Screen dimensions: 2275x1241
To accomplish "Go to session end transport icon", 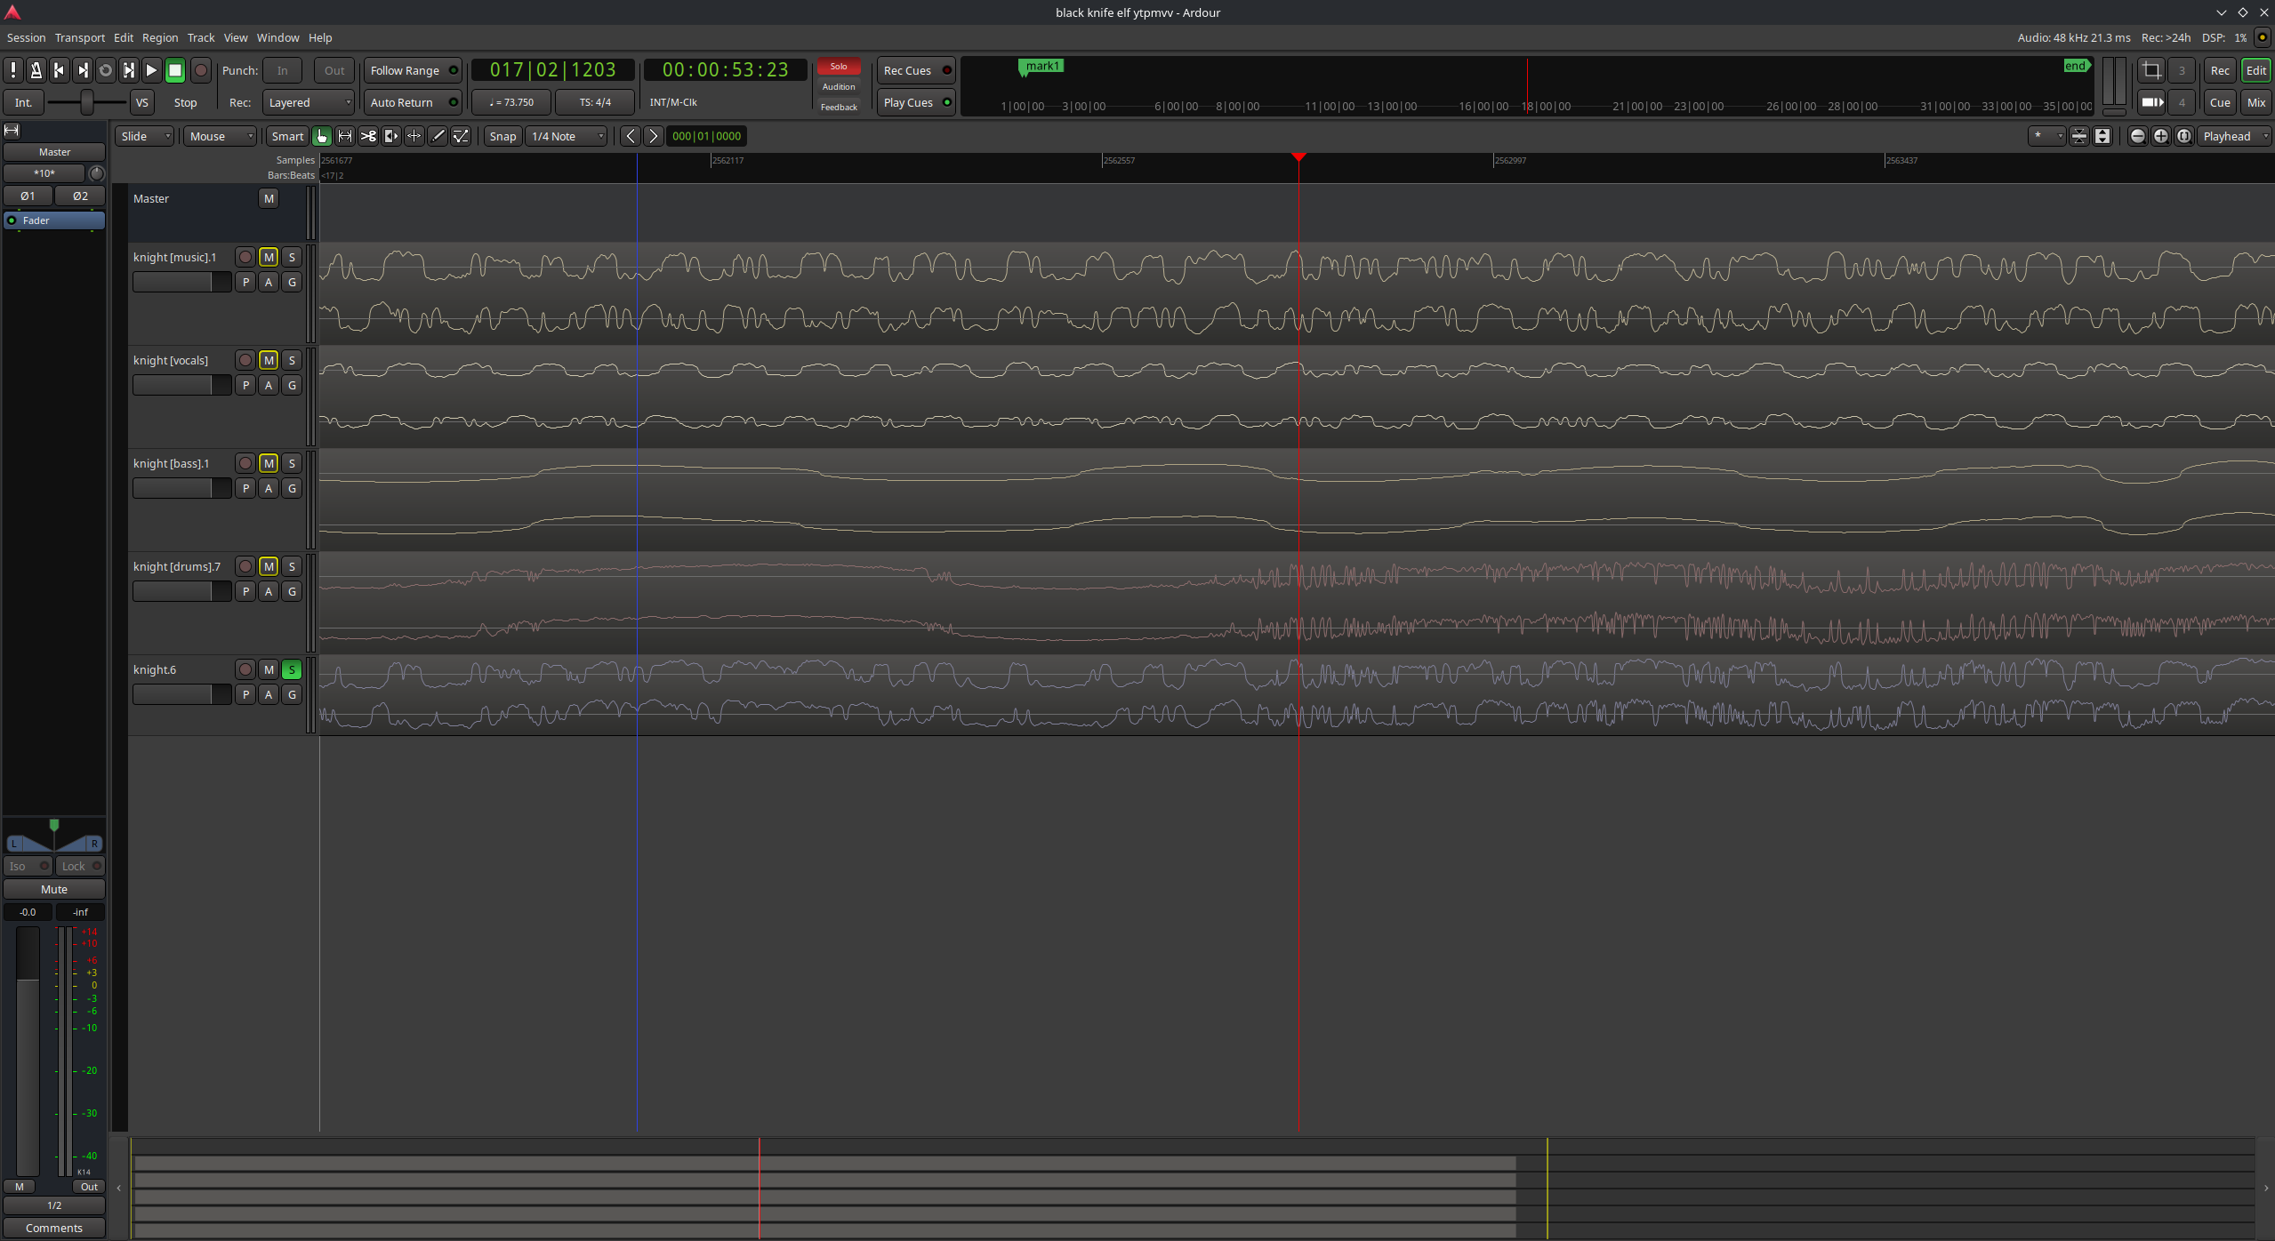I will (83, 70).
